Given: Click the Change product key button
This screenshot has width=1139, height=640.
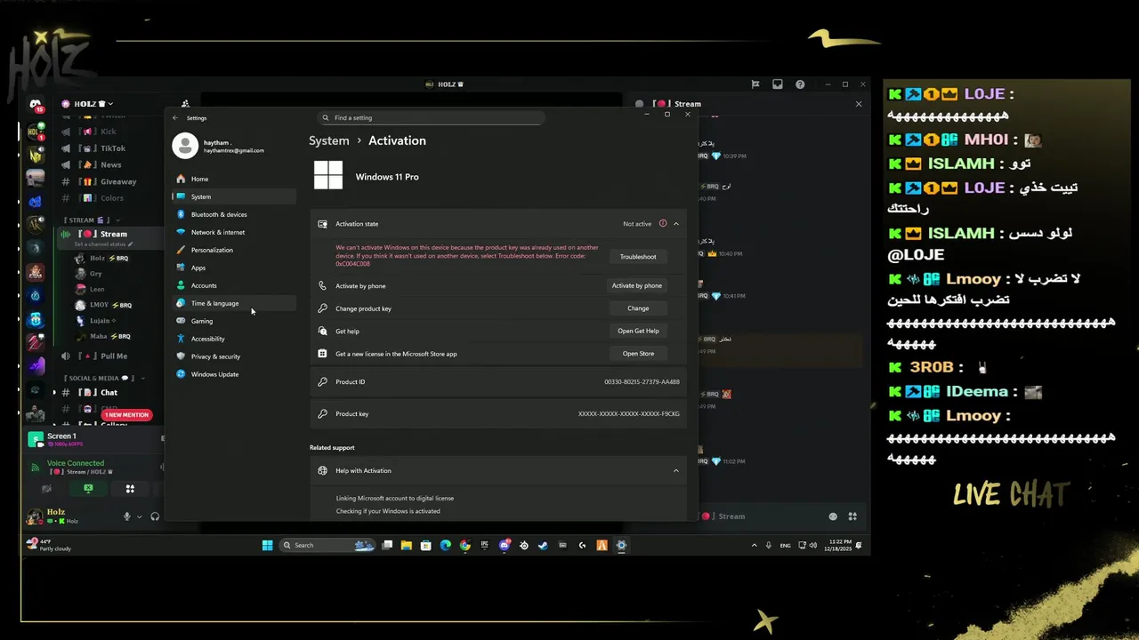Looking at the screenshot, I should tap(638, 308).
